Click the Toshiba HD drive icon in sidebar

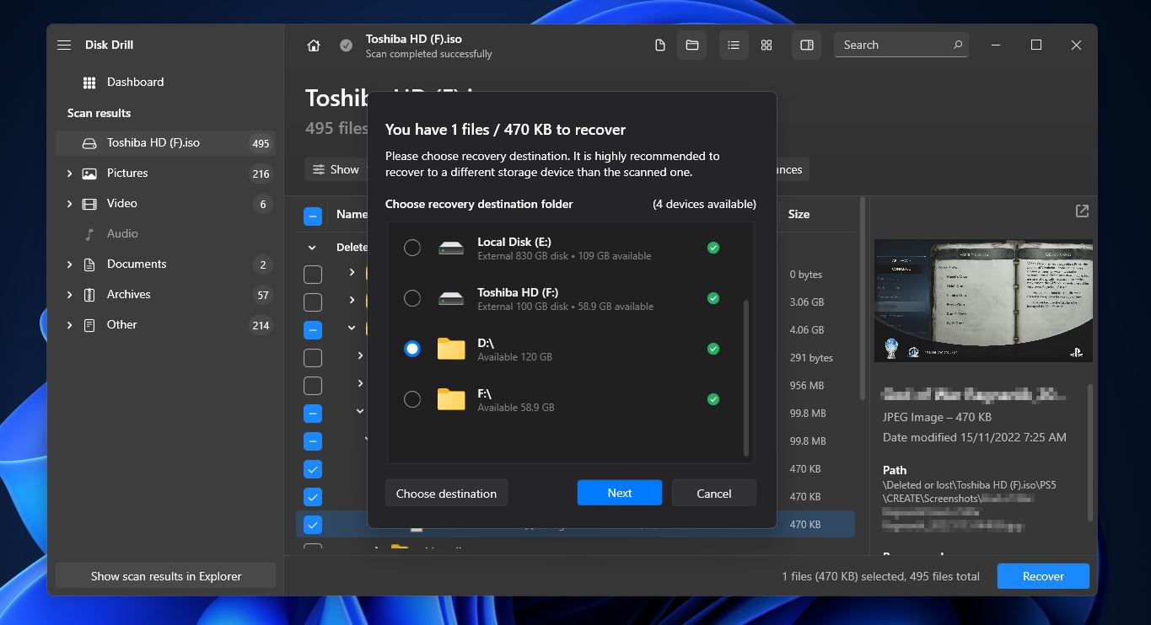coord(89,143)
